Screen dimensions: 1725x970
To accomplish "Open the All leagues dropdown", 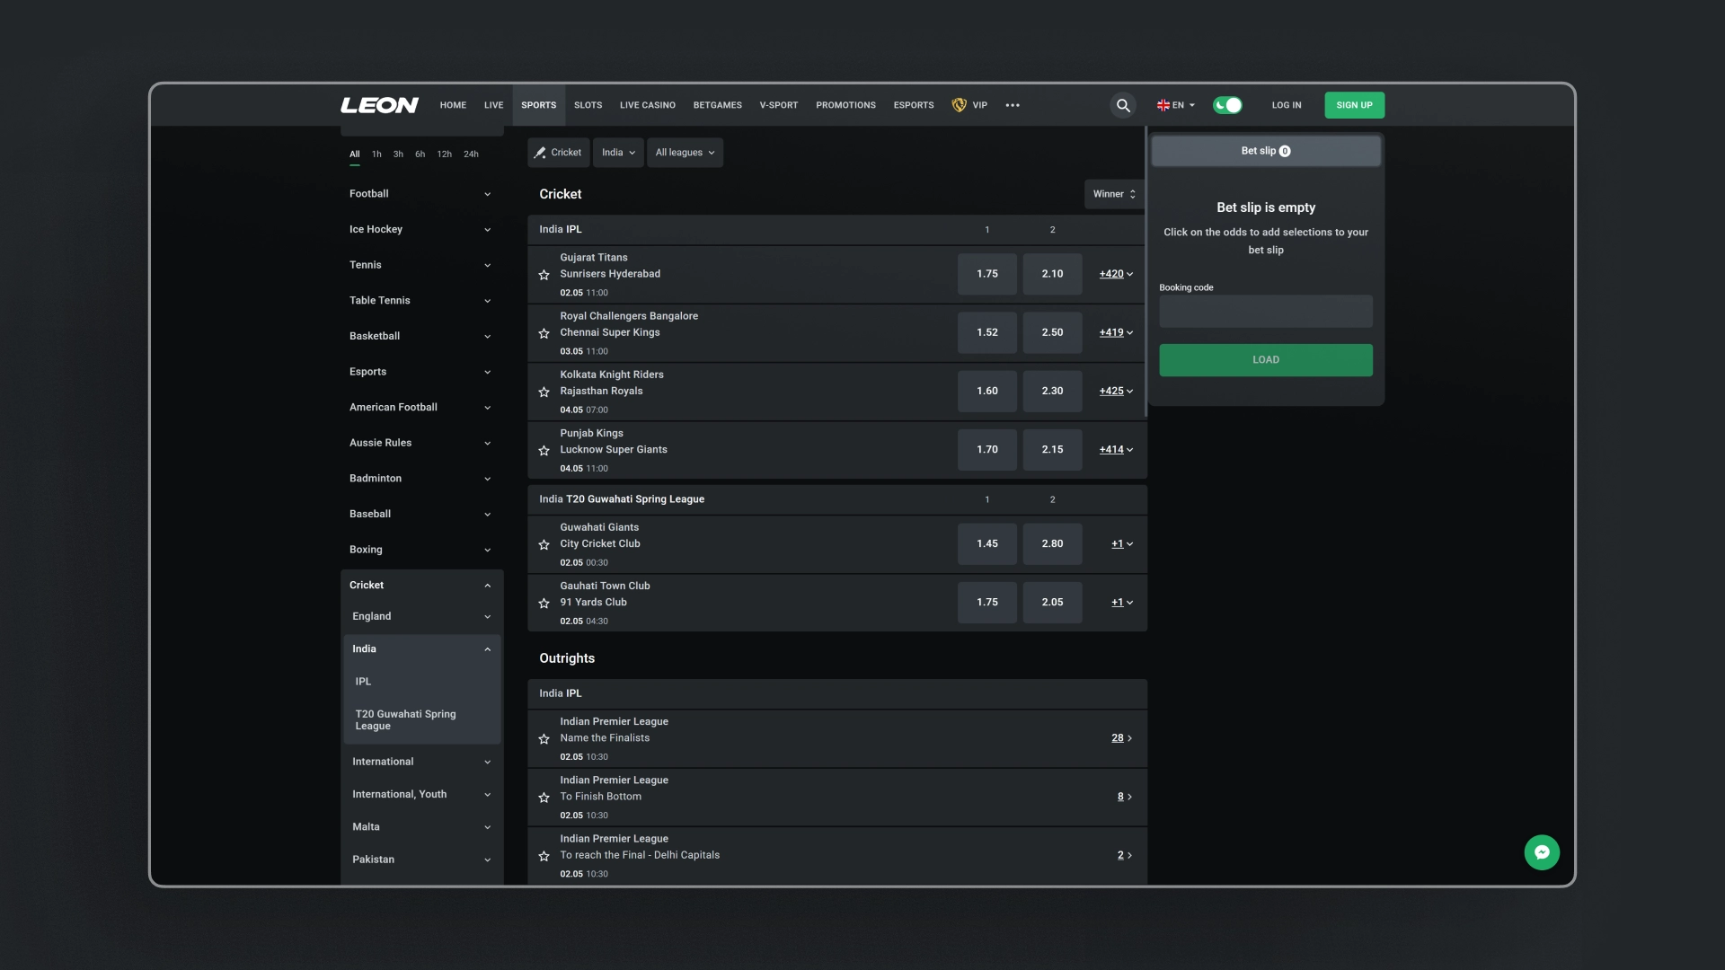I will tap(685, 153).
